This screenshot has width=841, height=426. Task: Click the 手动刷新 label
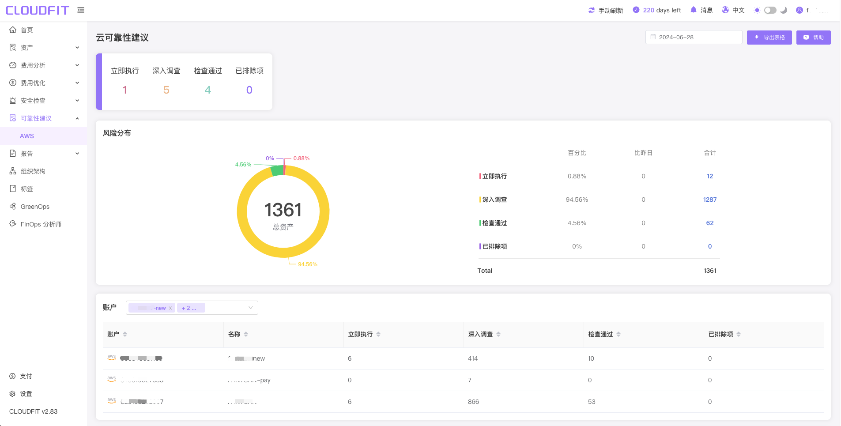[x=611, y=11]
